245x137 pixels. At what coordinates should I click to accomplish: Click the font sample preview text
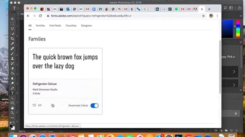[x=65, y=62]
